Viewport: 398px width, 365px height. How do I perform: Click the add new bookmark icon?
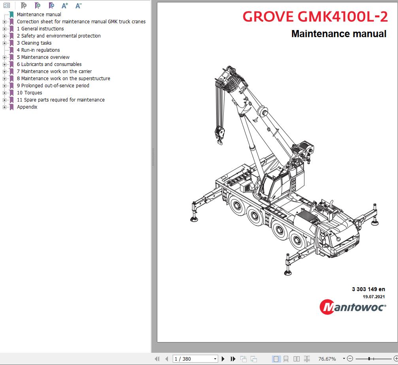pos(38,6)
